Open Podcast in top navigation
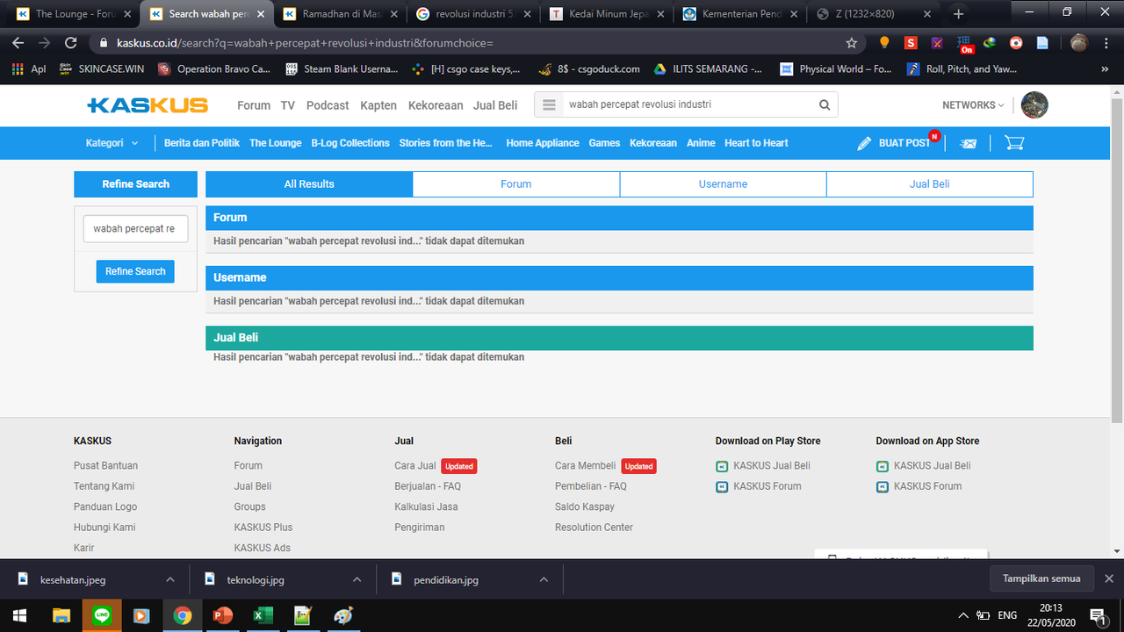1124x632 pixels. coord(328,105)
